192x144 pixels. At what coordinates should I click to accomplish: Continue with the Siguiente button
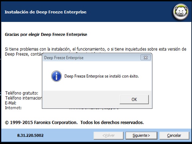pos(141,135)
